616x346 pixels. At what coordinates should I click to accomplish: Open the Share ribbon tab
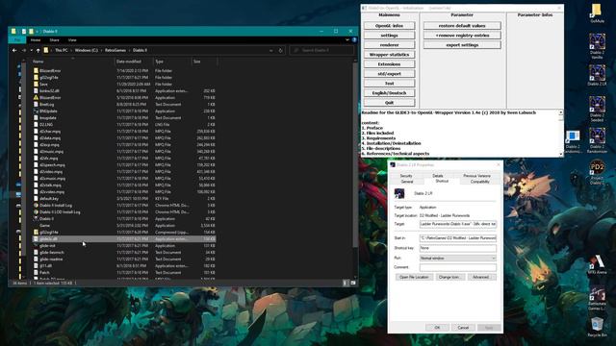point(54,40)
